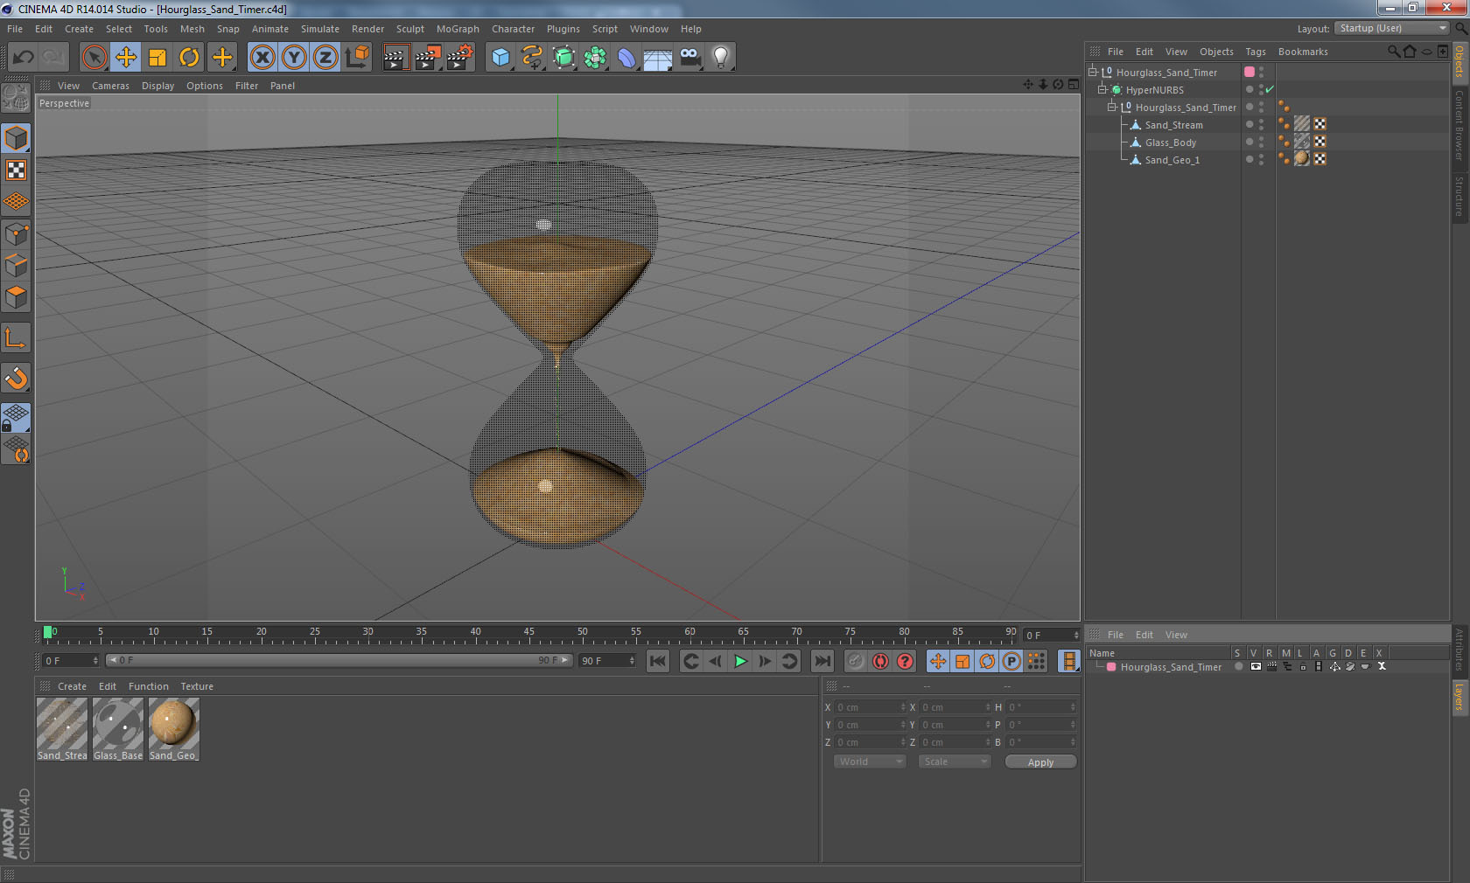Enable Axis mode in left palette

click(x=17, y=338)
